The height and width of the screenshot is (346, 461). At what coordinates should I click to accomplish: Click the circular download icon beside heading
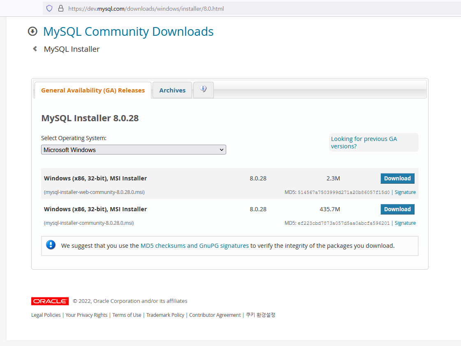(32, 31)
